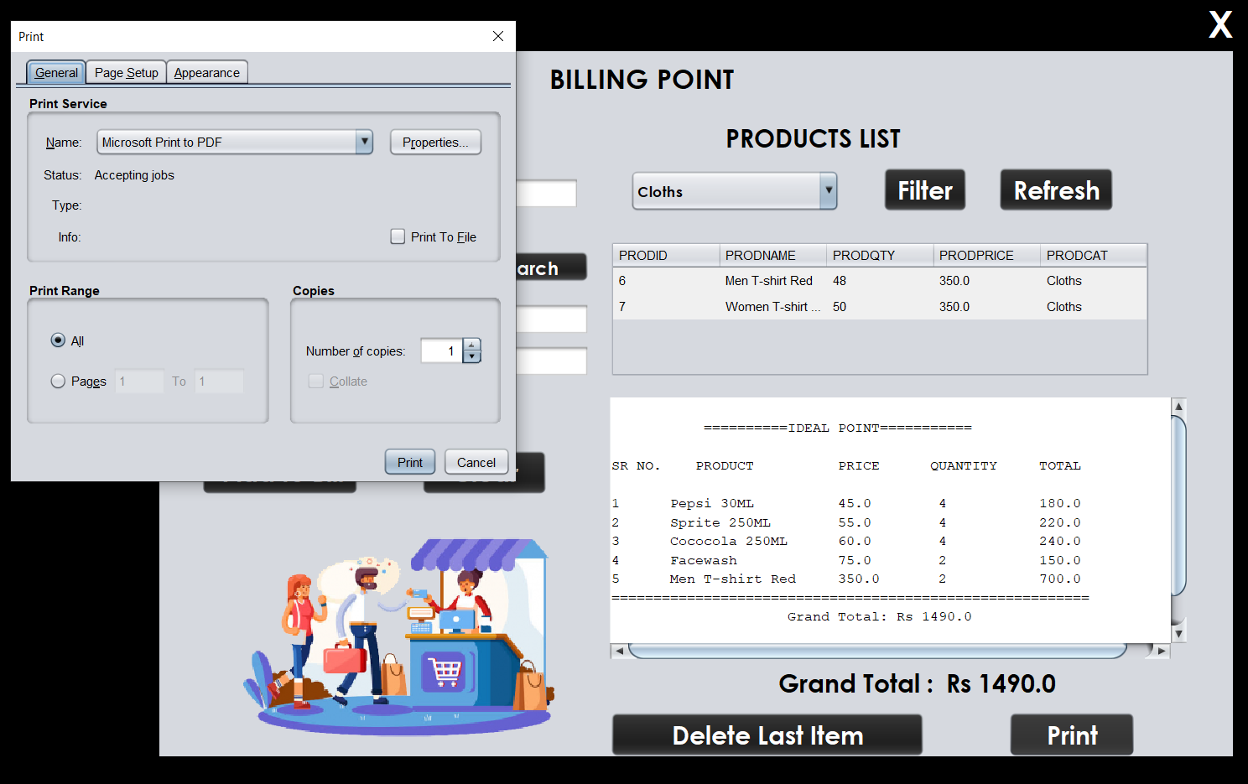Enable the Collate checkbox
This screenshot has height=784, width=1248.
pyautogui.click(x=316, y=381)
